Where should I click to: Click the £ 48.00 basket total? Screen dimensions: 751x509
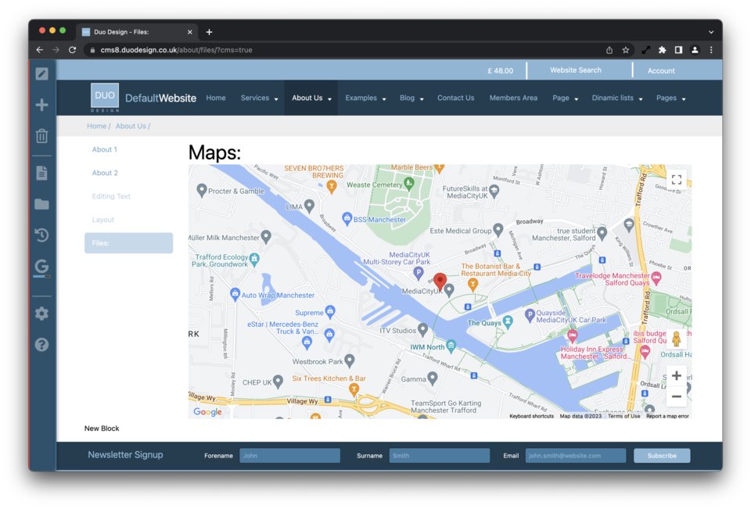tap(500, 70)
